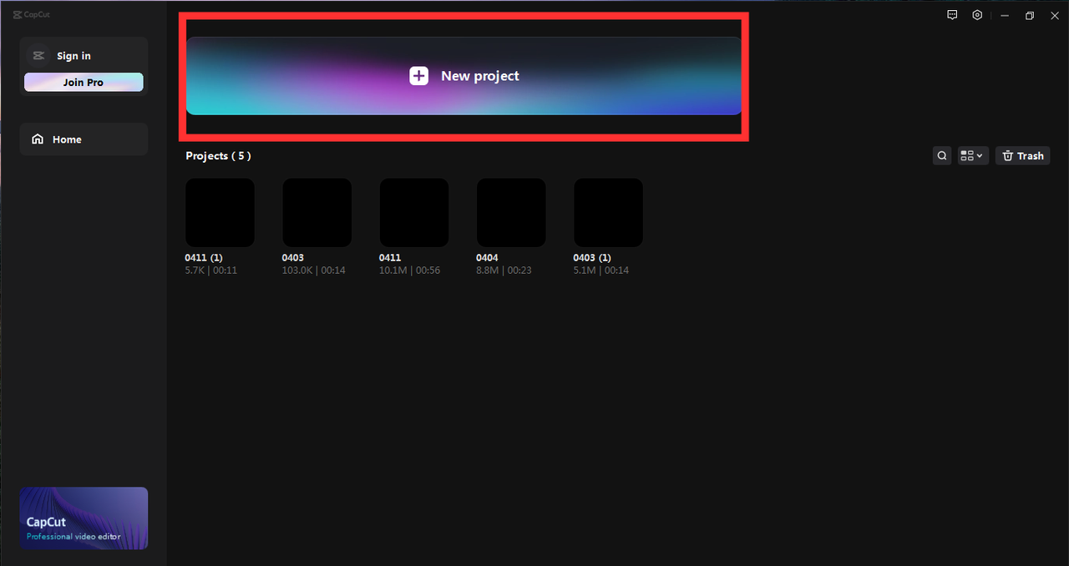
Task: Click the project name text '0404'
Action: [487, 258]
